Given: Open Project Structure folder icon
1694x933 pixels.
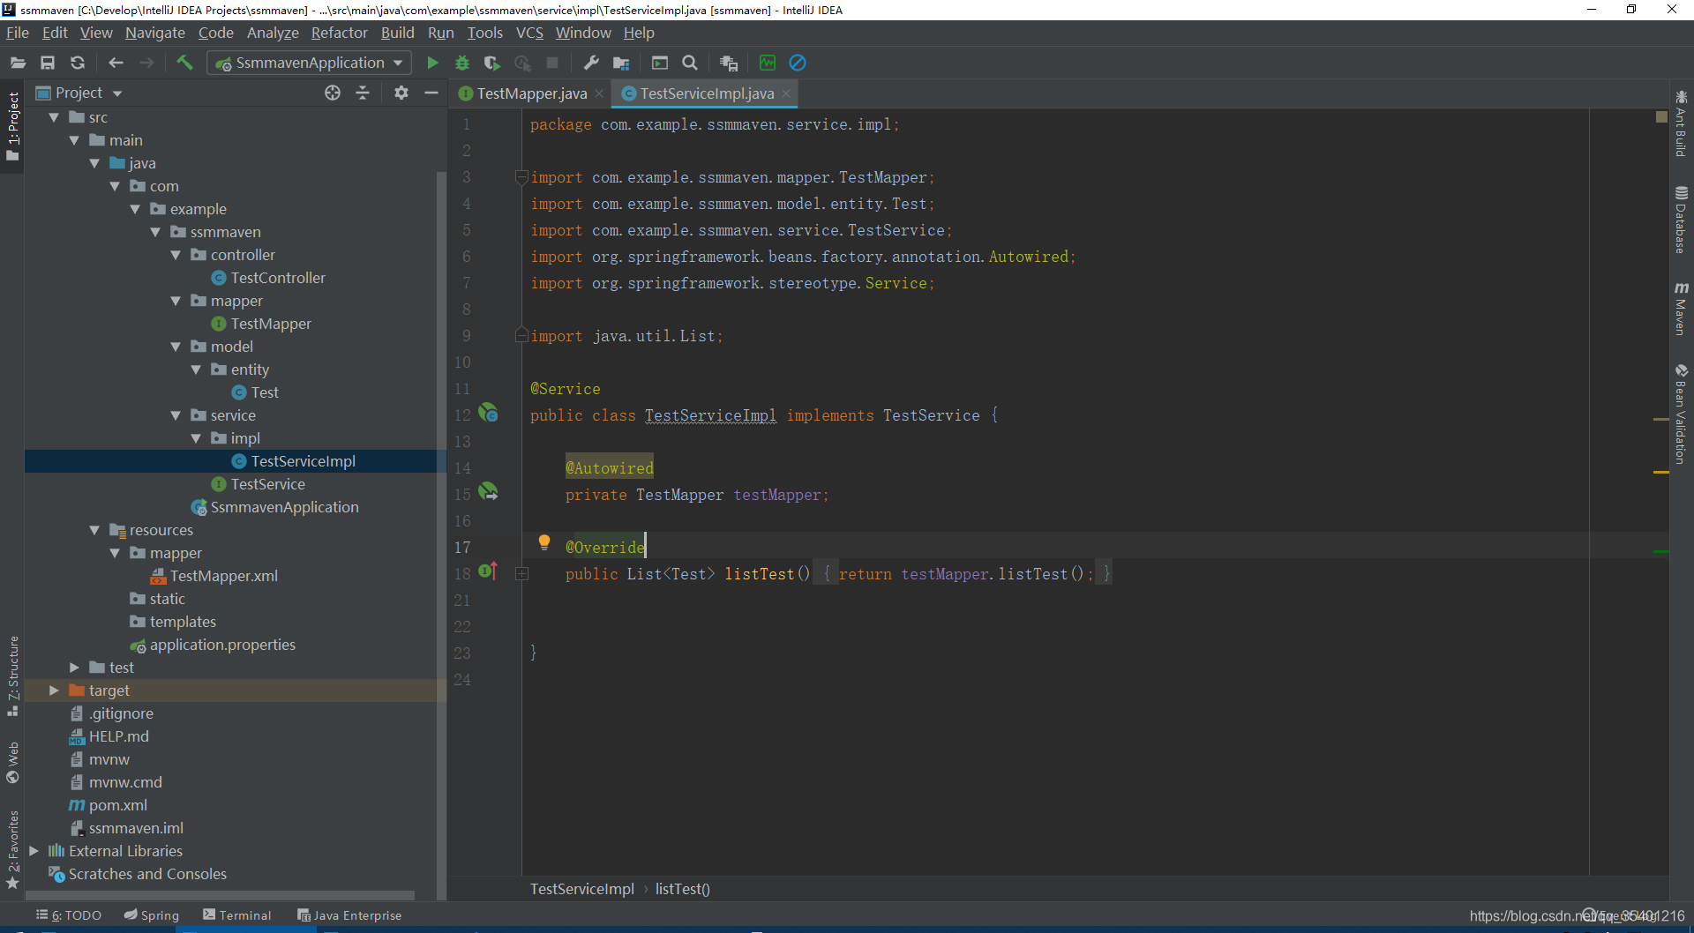Looking at the screenshot, I should coord(621,63).
